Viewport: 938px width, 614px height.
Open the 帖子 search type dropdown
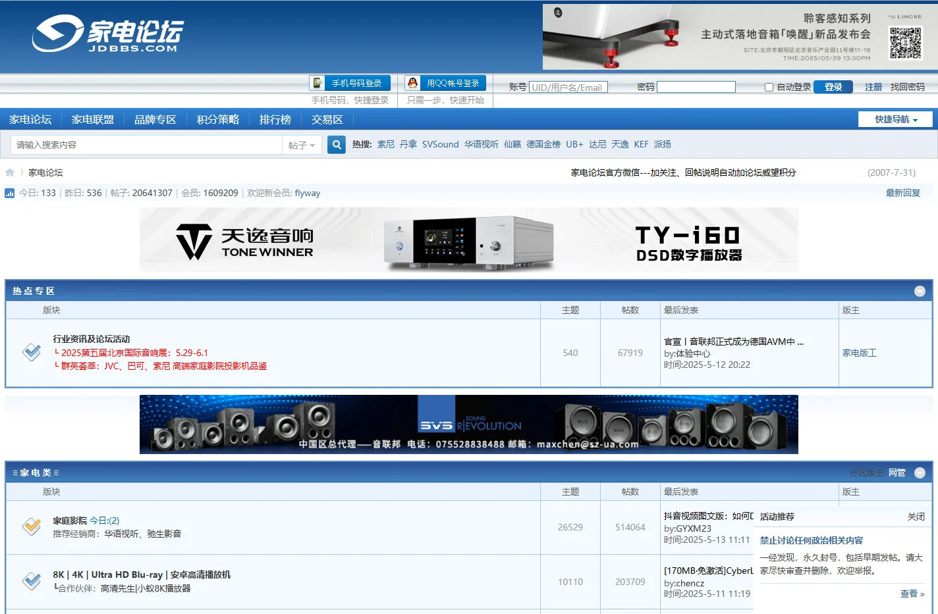pos(302,145)
